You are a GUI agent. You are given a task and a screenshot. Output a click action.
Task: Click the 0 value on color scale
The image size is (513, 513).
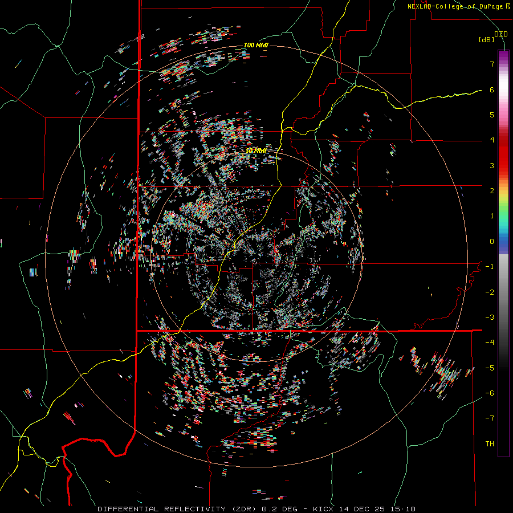coord(492,242)
